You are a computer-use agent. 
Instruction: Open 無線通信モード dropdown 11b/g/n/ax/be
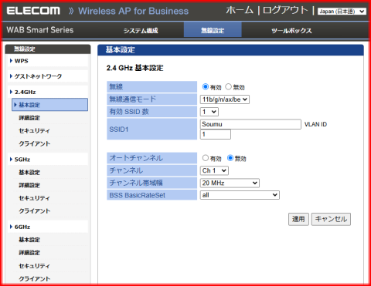pyautogui.click(x=225, y=99)
